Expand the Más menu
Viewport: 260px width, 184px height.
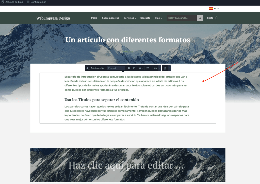coord(159,18)
